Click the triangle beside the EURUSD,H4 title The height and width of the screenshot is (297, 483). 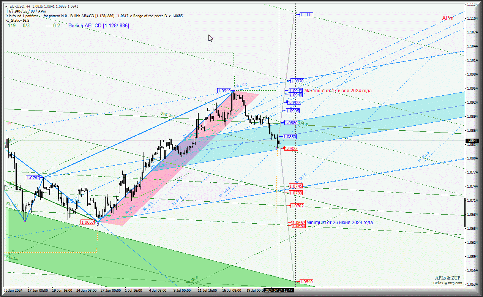click(x=6, y=6)
